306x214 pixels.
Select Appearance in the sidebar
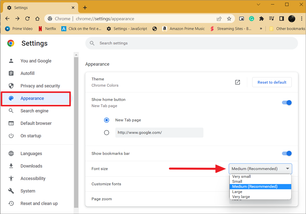(36, 98)
